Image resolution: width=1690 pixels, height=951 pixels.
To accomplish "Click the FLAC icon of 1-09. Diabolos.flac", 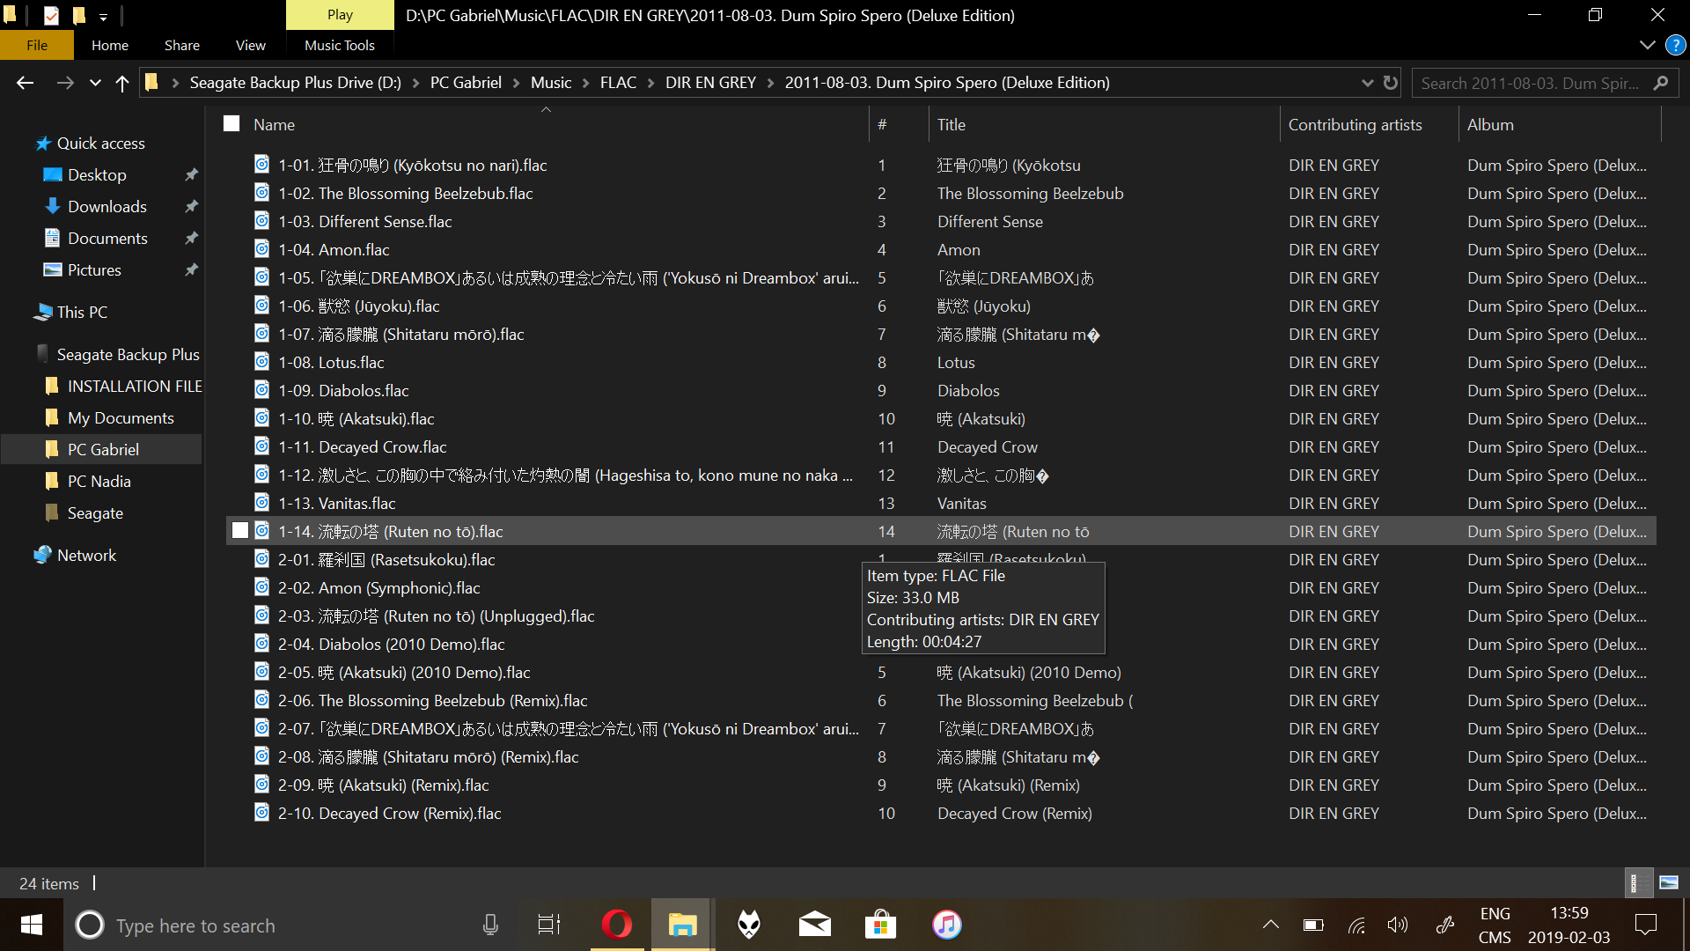I will pos(261,389).
